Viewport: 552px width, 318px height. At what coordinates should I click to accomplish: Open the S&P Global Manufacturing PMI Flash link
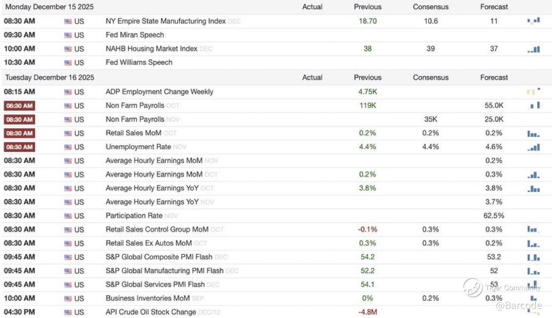164,271
